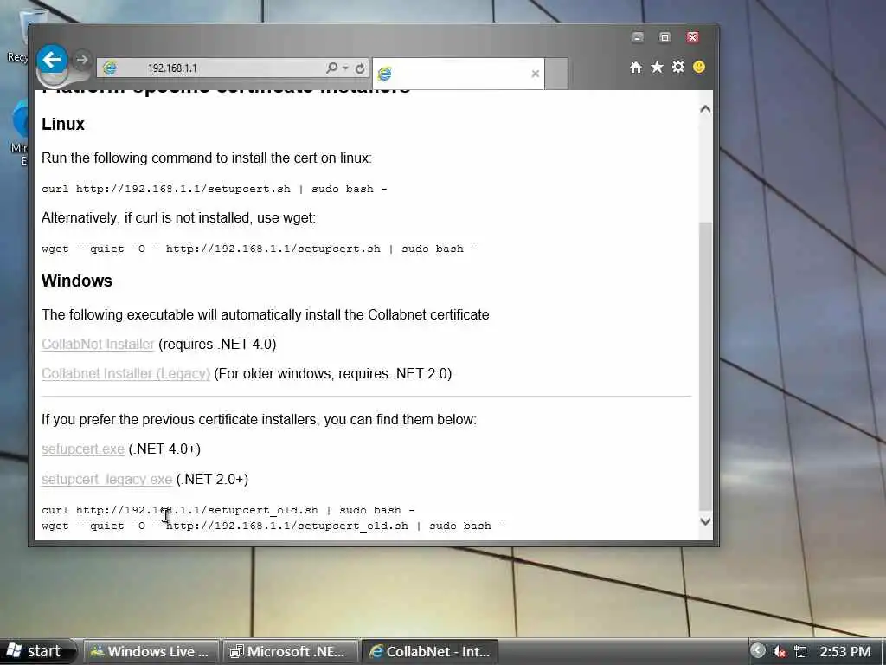The height and width of the screenshot is (665, 886).
Task: Click the 2:53 PM clock
Action: click(x=845, y=652)
